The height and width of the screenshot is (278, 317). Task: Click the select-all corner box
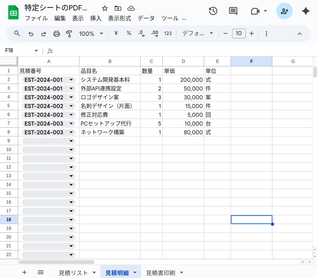click(x=9, y=61)
